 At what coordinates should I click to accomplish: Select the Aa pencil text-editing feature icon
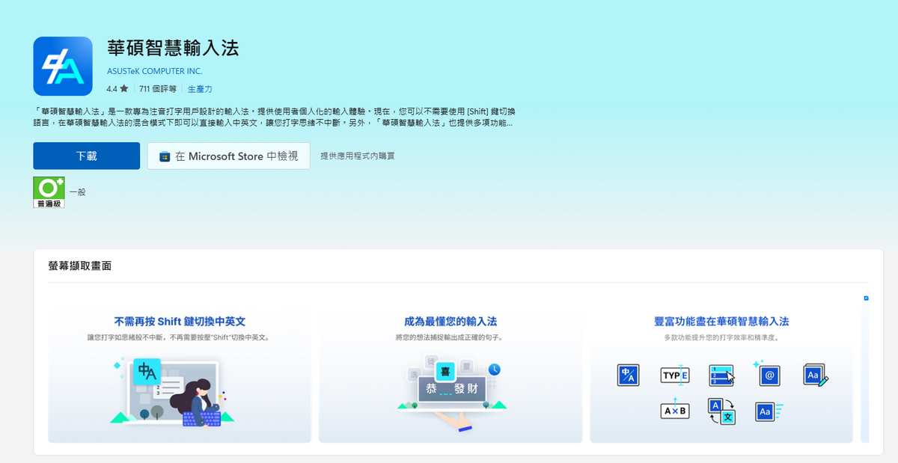[814, 375]
